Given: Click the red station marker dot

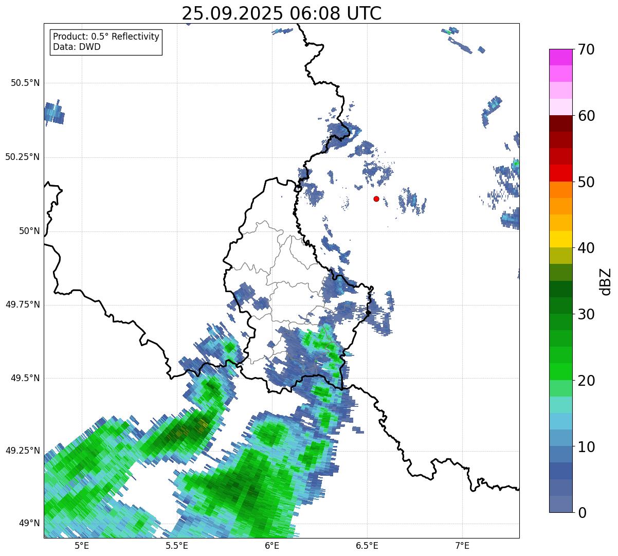Looking at the screenshot, I should tap(376, 199).
